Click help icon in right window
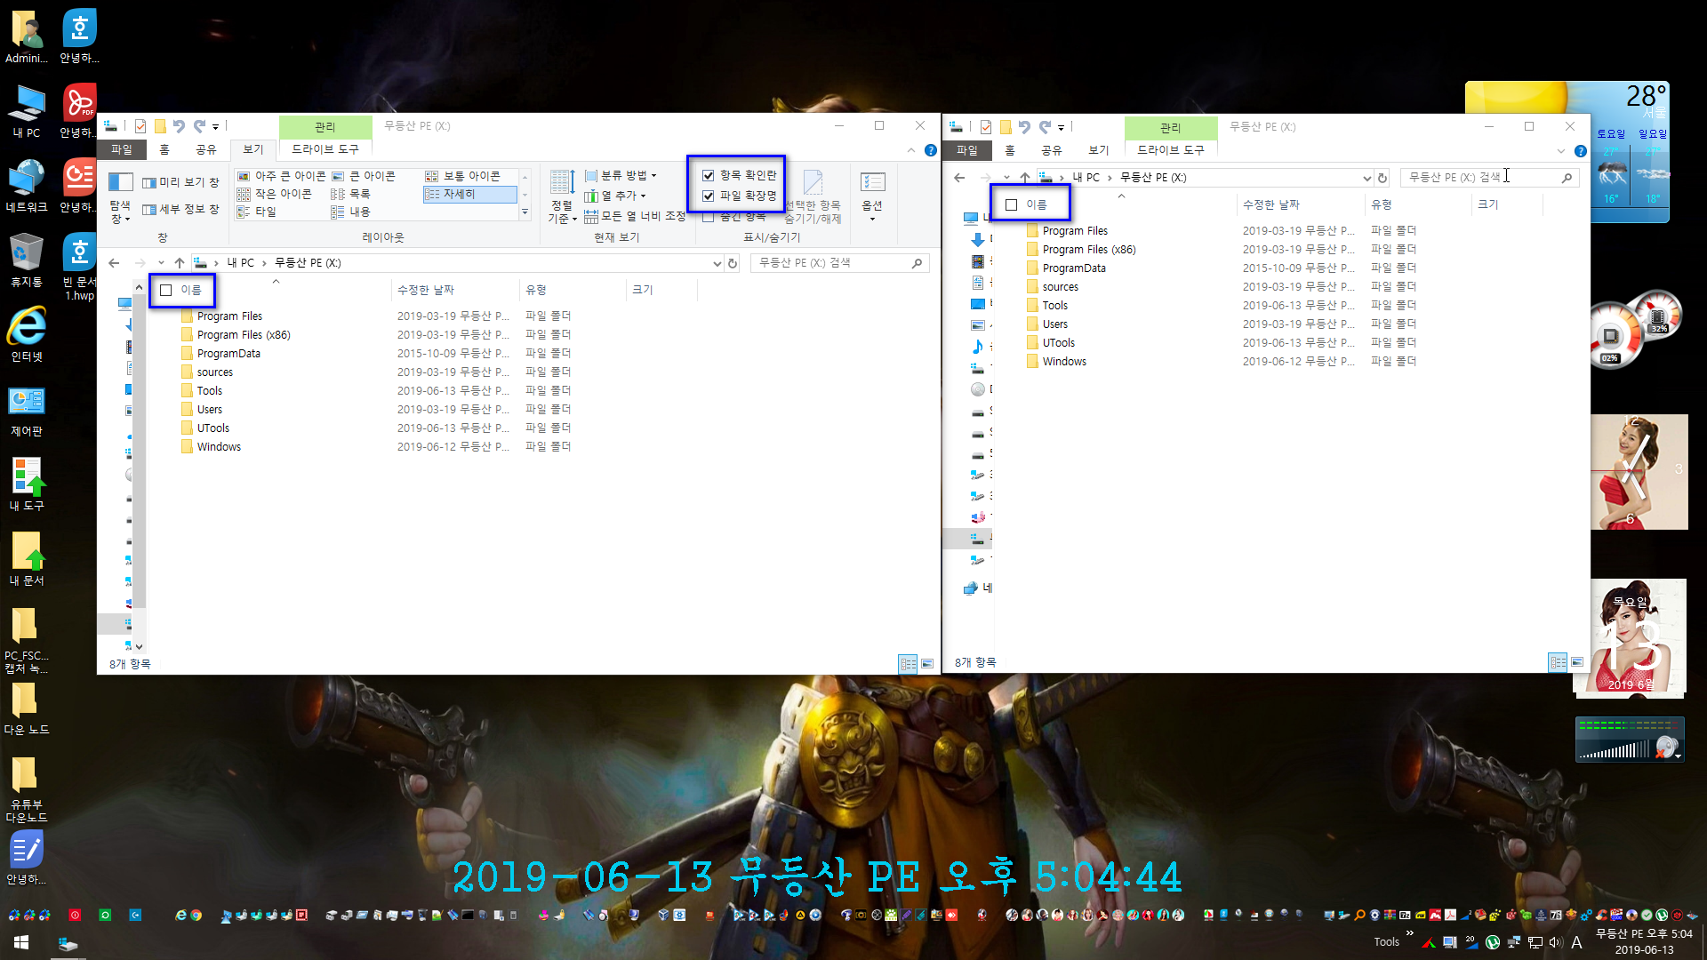1707x960 pixels. [x=1580, y=151]
